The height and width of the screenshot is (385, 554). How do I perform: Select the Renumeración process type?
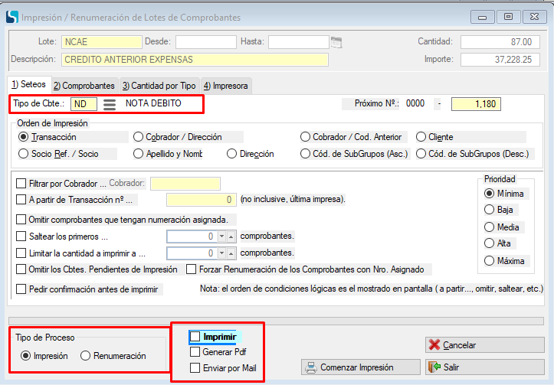(x=86, y=356)
